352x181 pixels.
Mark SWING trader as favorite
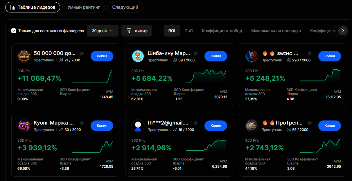310,53
